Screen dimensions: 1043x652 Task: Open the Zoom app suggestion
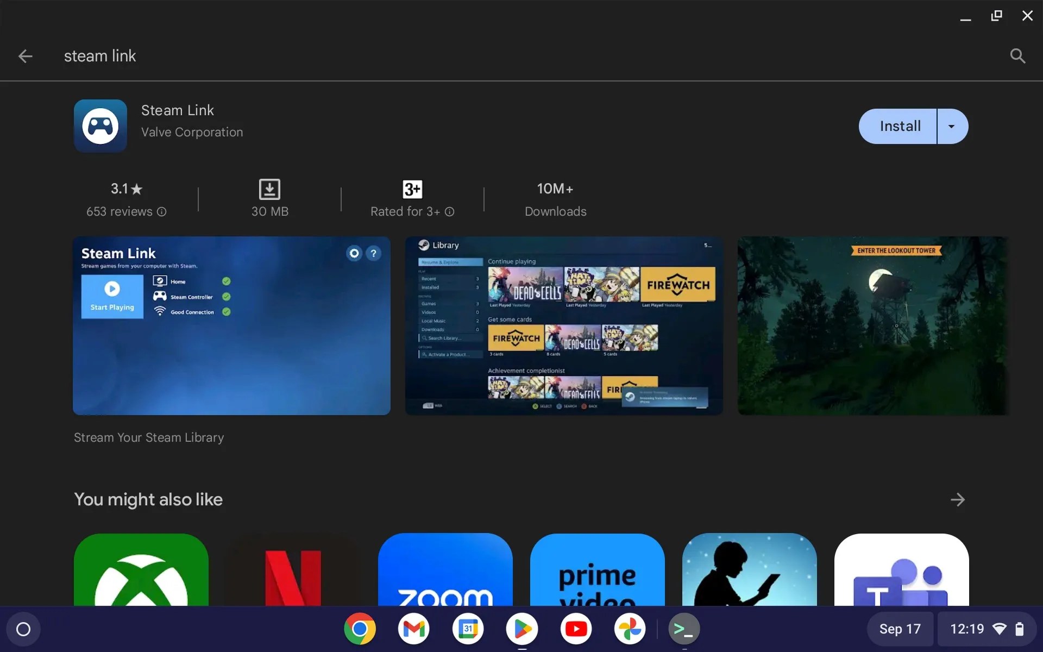[445, 569]
